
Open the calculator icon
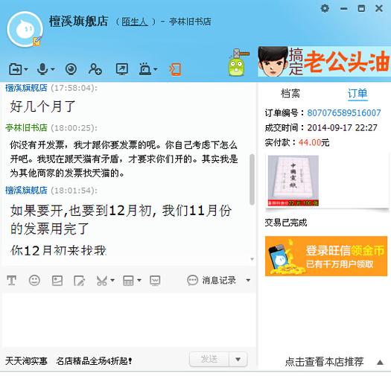coord(128,281)
